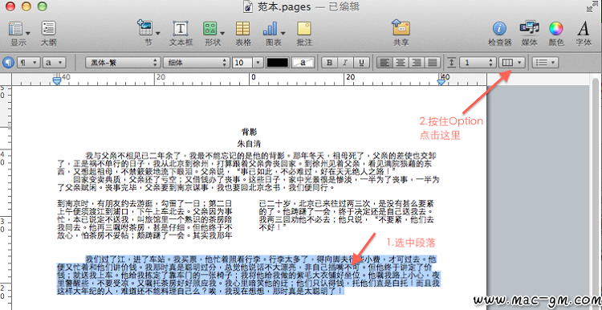
Task: Toggle the styles drawer blue paragraph button
Action: (x=9, y=63)
